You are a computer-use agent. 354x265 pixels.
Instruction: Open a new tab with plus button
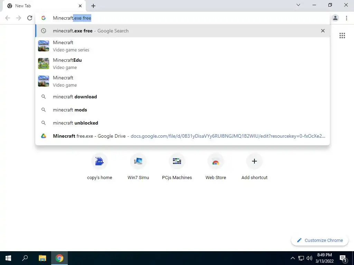pyautogui.click(x=93, y=6)
